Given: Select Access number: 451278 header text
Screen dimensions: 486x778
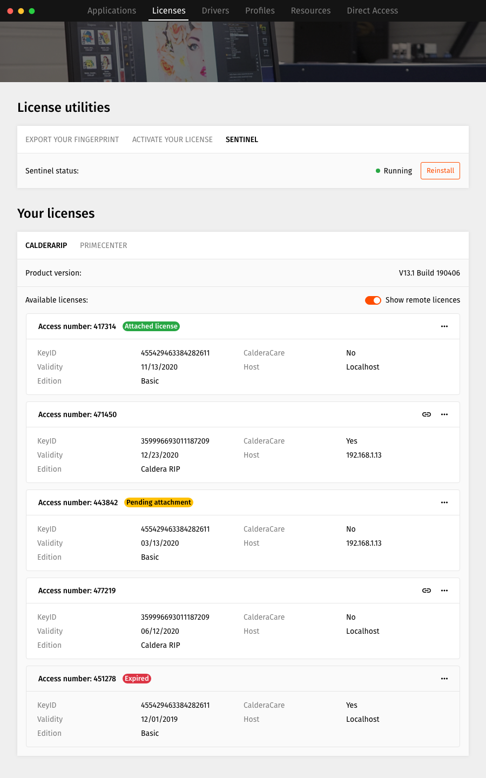Looking at the screenshot, I should click(77, 679).
